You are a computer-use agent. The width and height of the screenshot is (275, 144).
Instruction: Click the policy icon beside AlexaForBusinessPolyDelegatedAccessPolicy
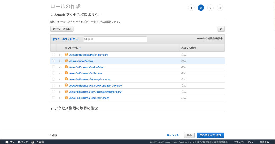(66, 91)
